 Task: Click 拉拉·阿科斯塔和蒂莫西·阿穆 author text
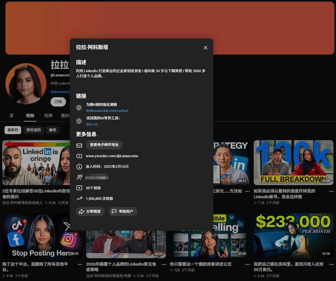tap(109, 276)
